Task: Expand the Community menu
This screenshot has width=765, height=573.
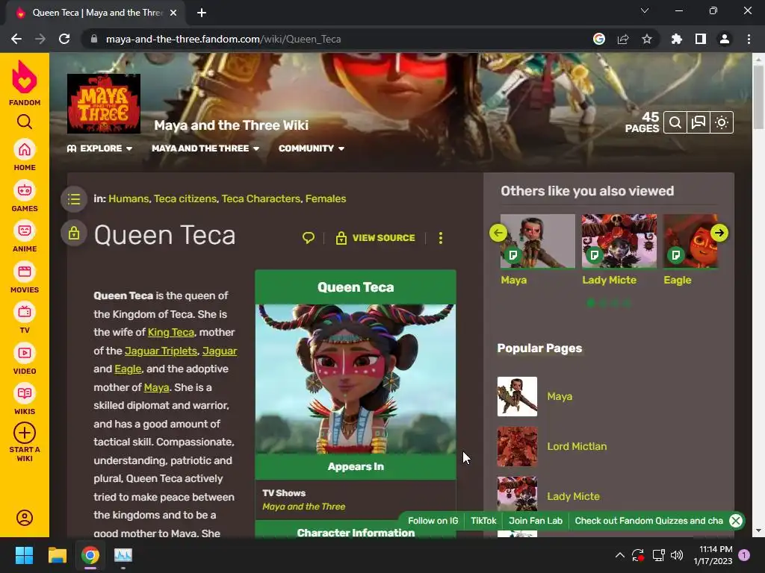Action: [312, 148]
